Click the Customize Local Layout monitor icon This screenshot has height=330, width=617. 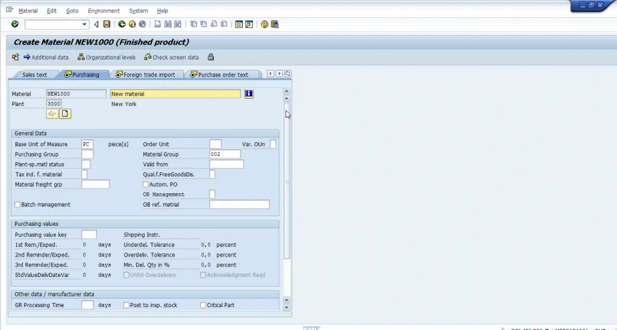click(x=275, y=24)
